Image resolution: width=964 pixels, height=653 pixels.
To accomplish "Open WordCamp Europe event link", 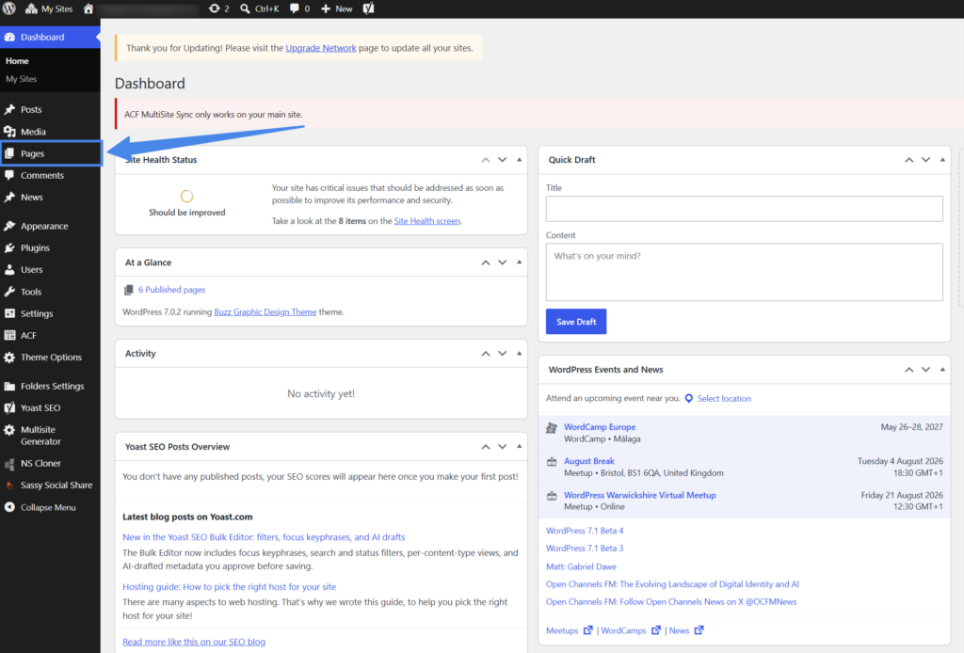I will click(x=600, y=427).
